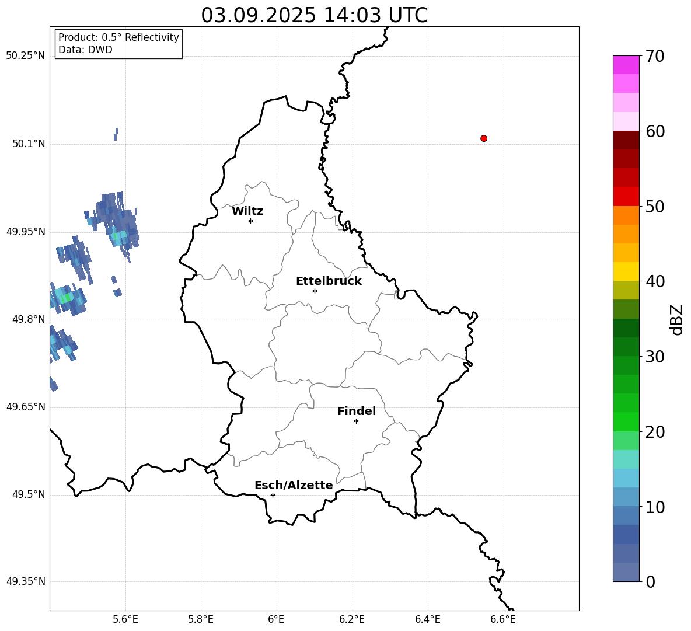Click the 'Esch/Alzette' city label
The image size is (691, 631).
click(x=294, y=485)
